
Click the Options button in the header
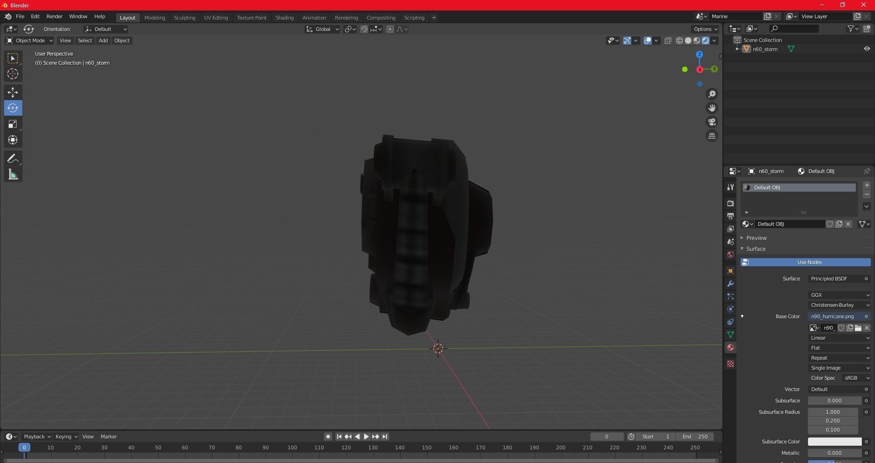pos(705,29)
